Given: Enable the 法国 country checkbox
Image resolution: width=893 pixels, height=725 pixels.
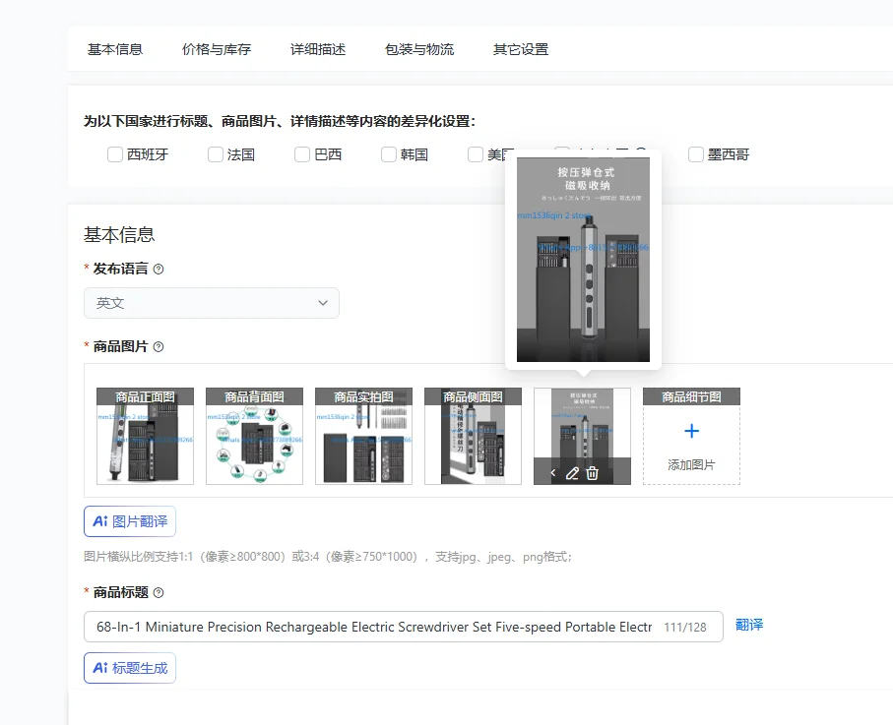Looking at the screenshot, I should click(216, 154).
